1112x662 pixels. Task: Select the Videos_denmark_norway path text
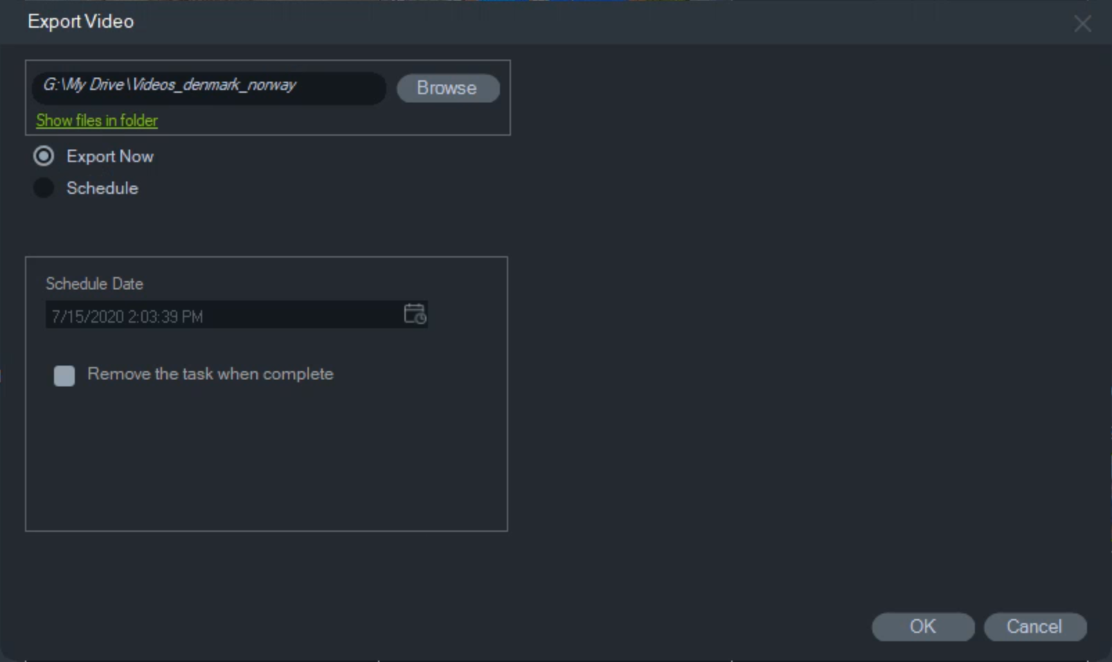coord(170,85)
